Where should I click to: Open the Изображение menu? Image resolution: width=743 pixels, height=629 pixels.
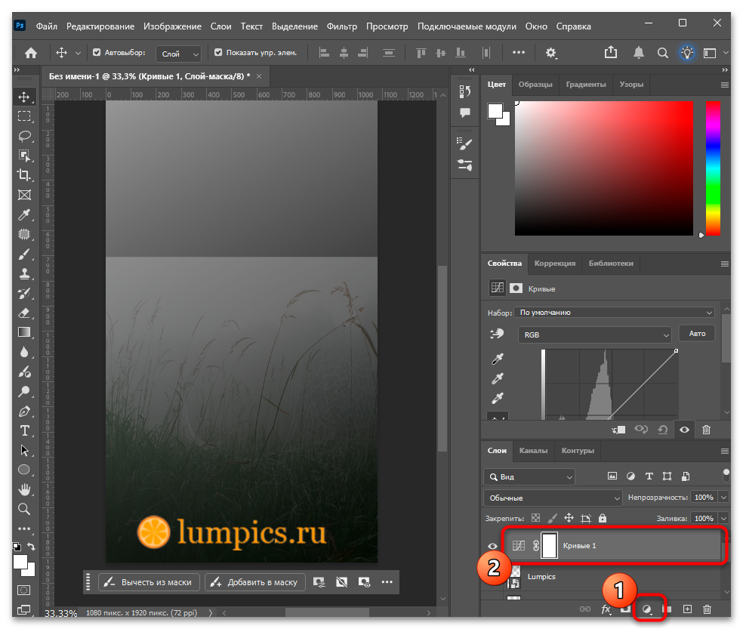(x=172, y=26)
